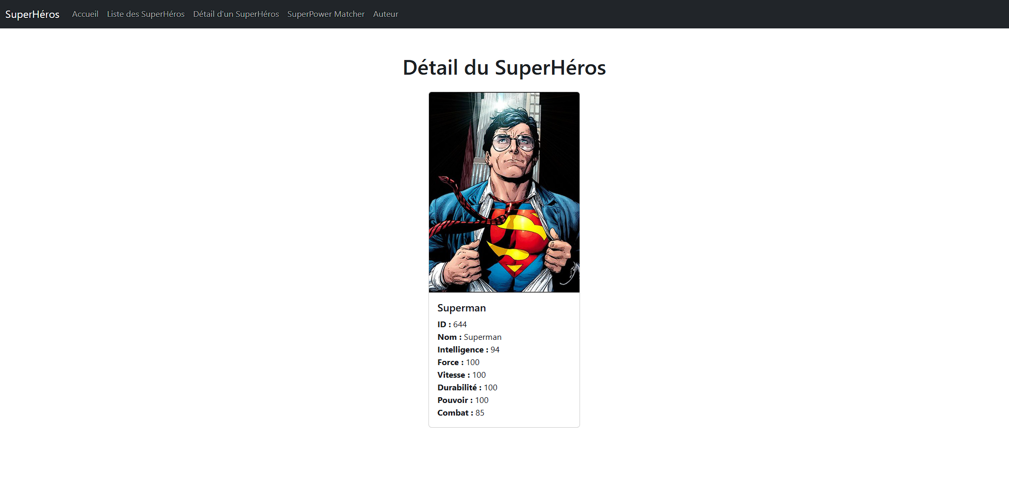This screenshot has height=494, width=1009.
Task: Navigate to the Auteur page
Action: tap(385, 14)
